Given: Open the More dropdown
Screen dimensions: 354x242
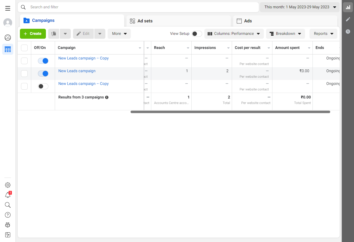Looking at the screenshot, I should (119, 34).
